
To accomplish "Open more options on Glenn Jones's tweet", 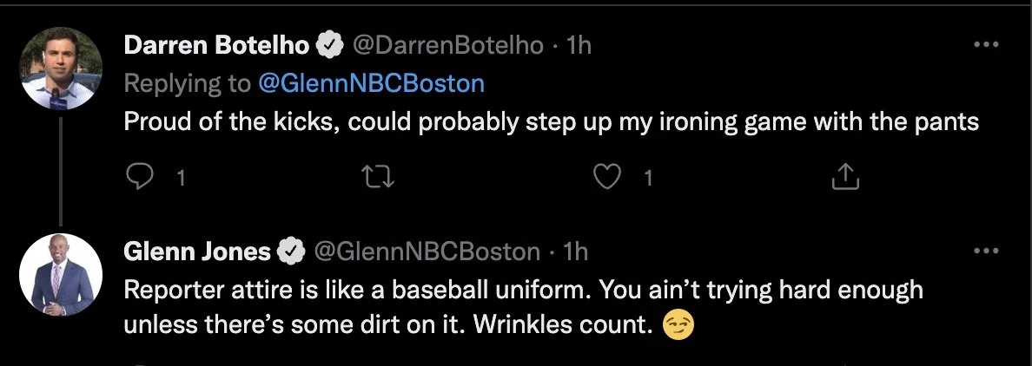I will coord(986,251).
